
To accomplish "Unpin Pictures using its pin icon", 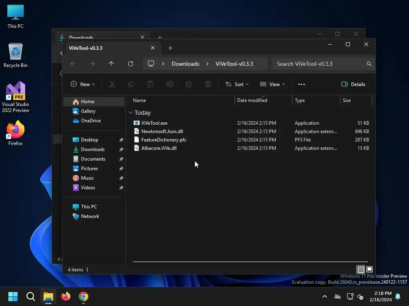I will point(121,169).
